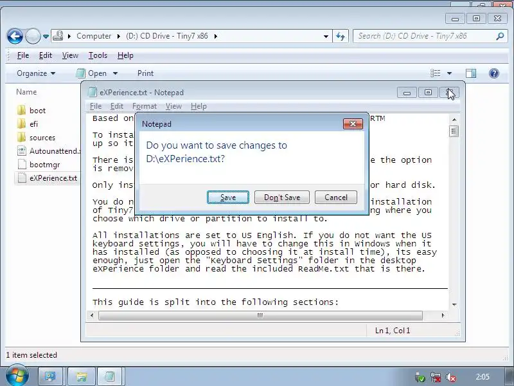Open Notepad's View menu
The image size is (514, 386).
[x=173, y=106]
